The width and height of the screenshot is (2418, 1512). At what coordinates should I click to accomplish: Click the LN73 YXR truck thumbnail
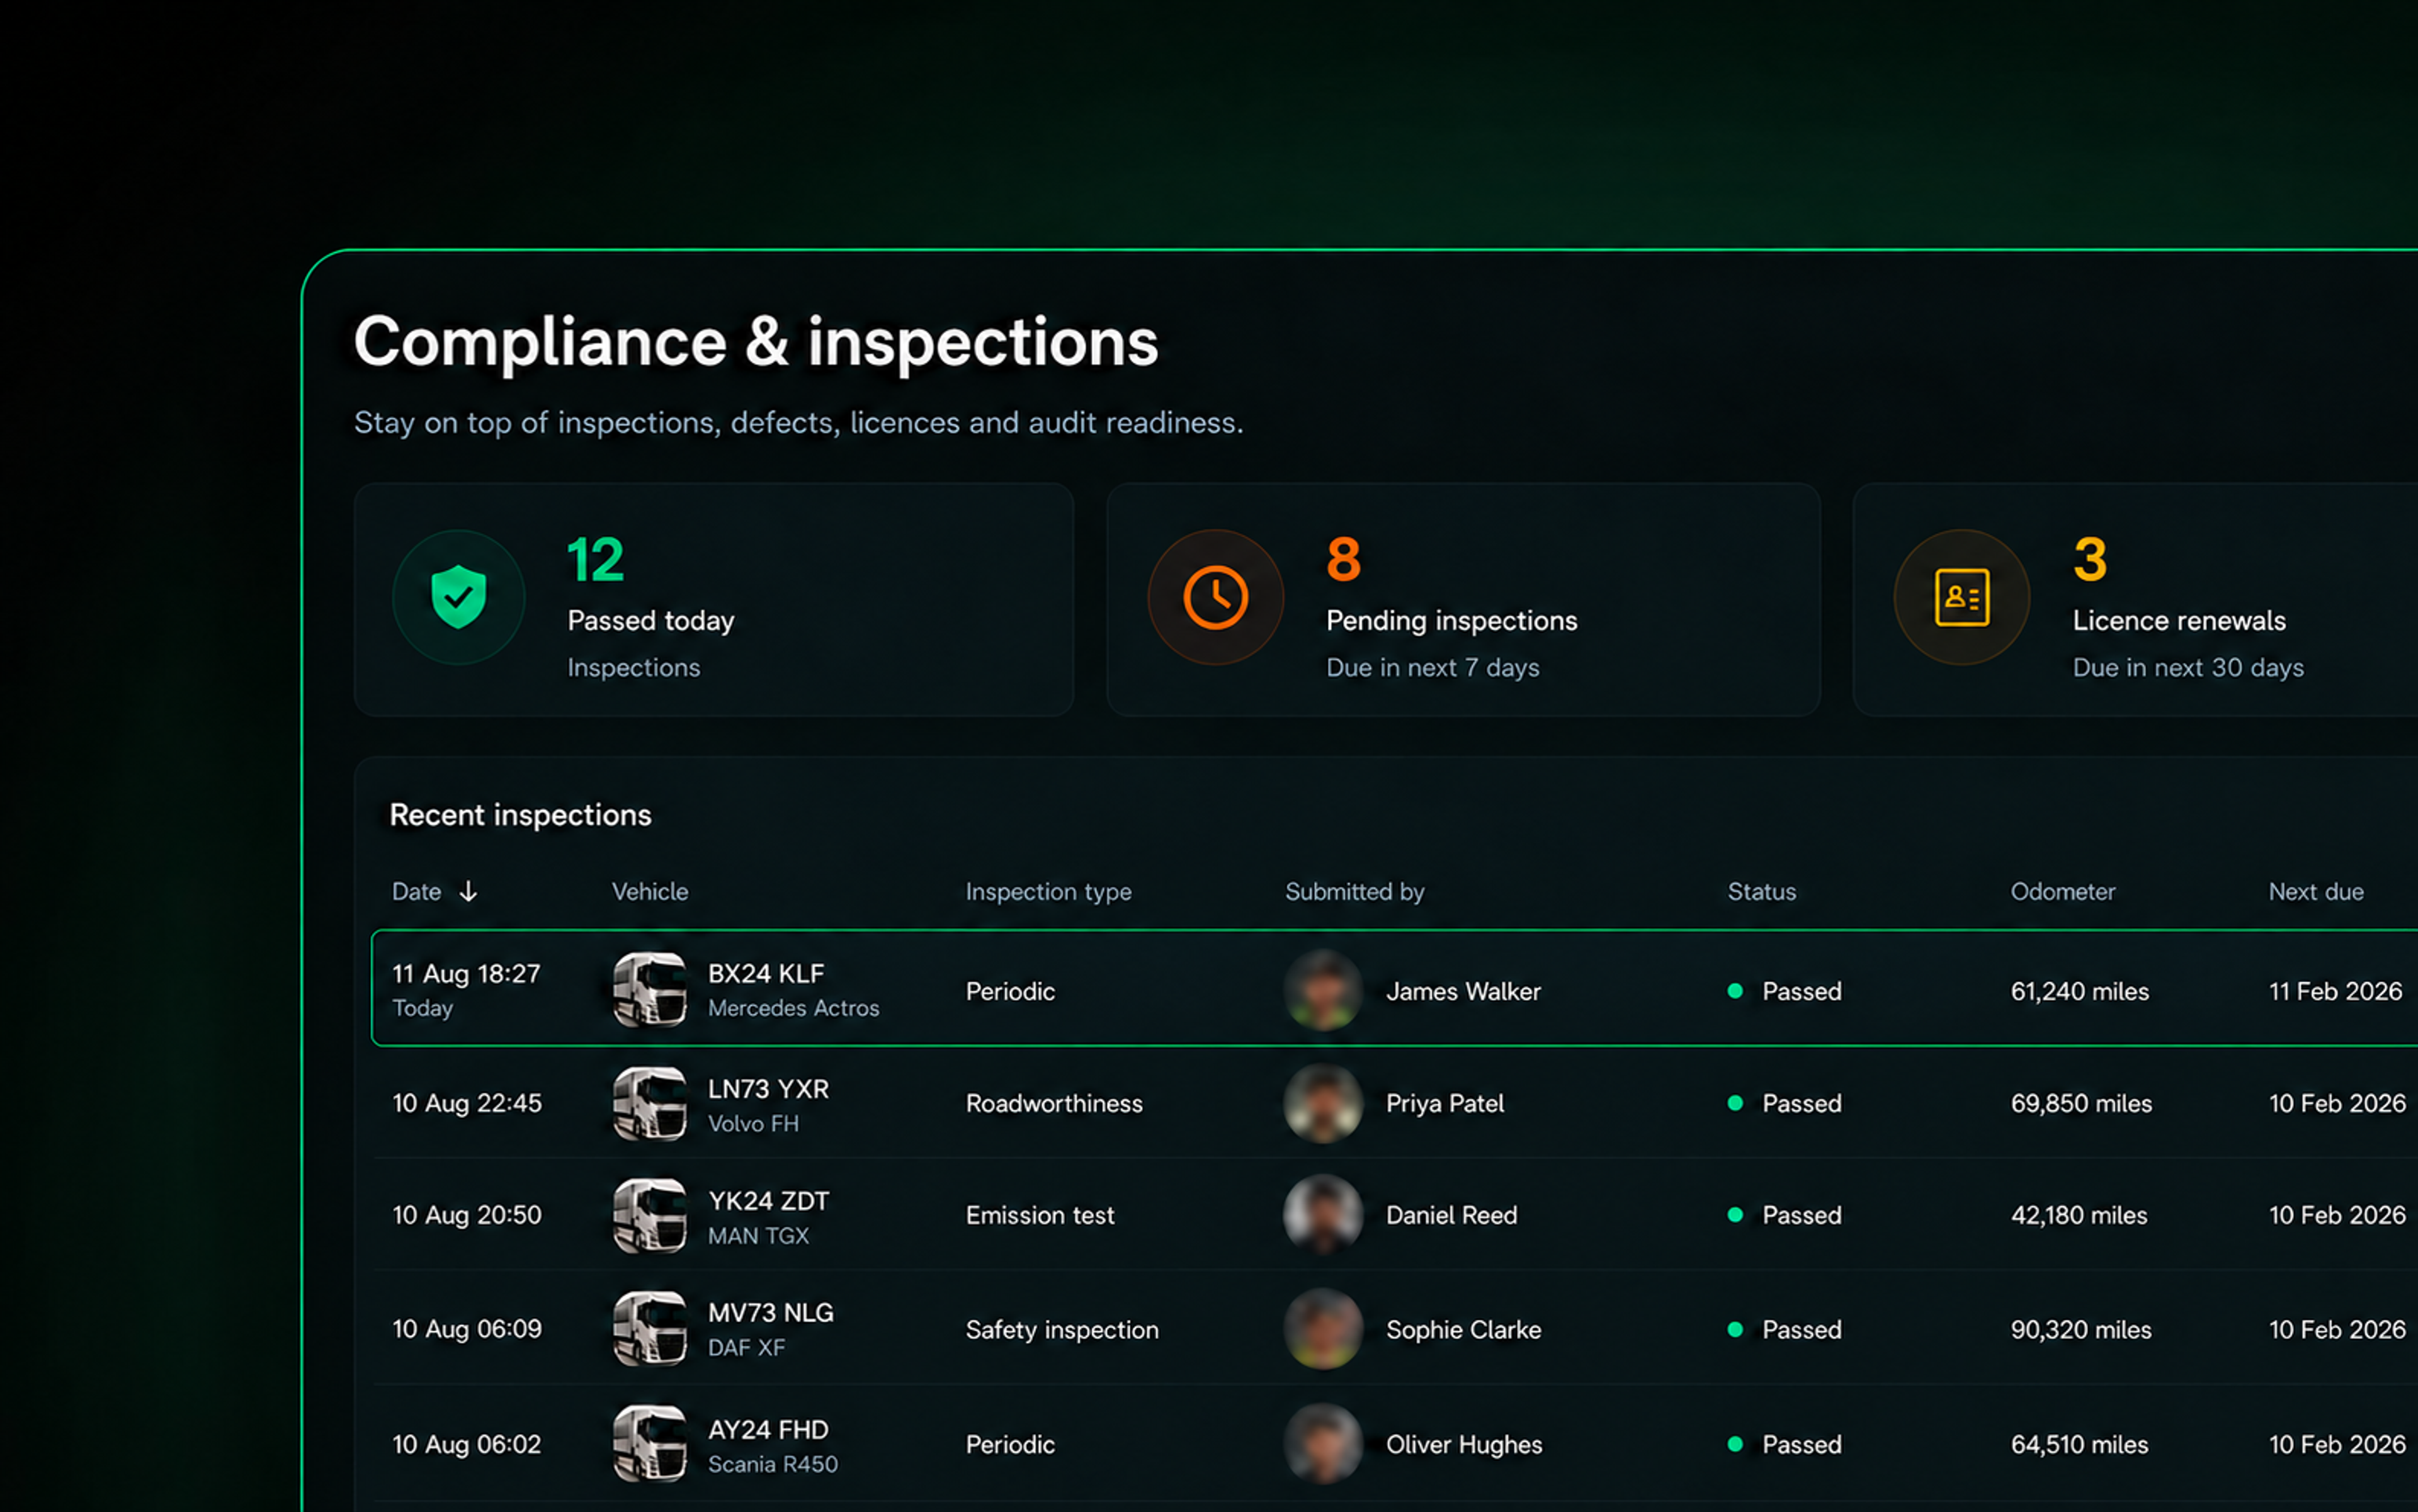(x=650, y=1103)
